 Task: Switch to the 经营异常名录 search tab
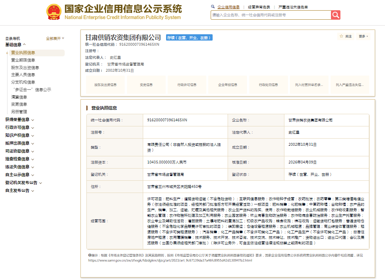[x=259, y=7]
